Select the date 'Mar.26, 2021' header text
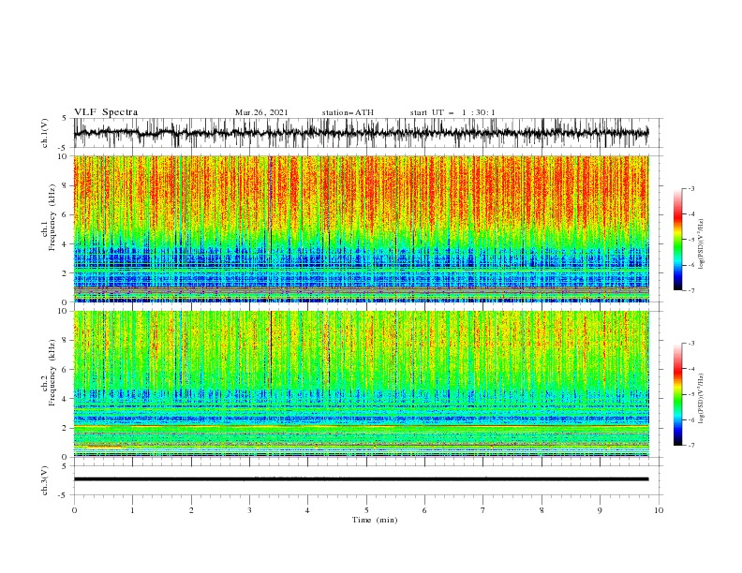 [x=261, y=112]
